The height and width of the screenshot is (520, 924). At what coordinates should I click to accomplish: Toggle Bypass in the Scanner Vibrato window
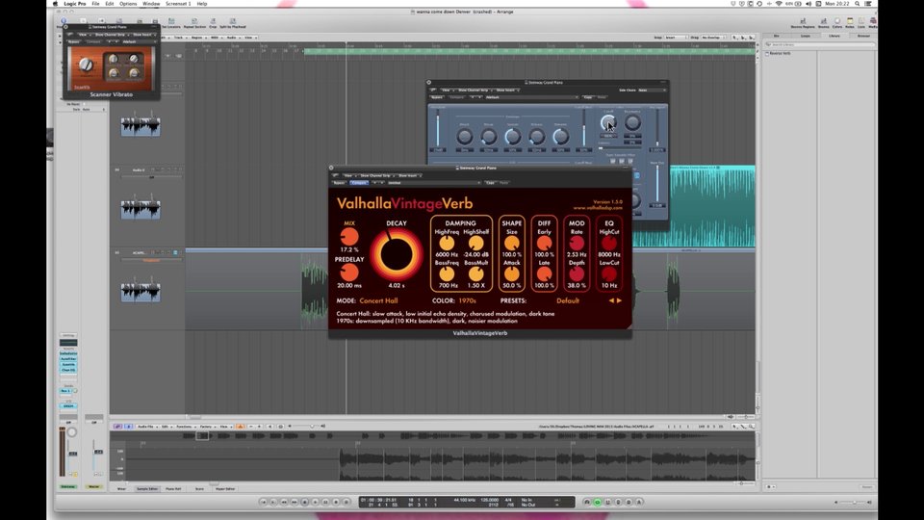[x=74, y=41]
